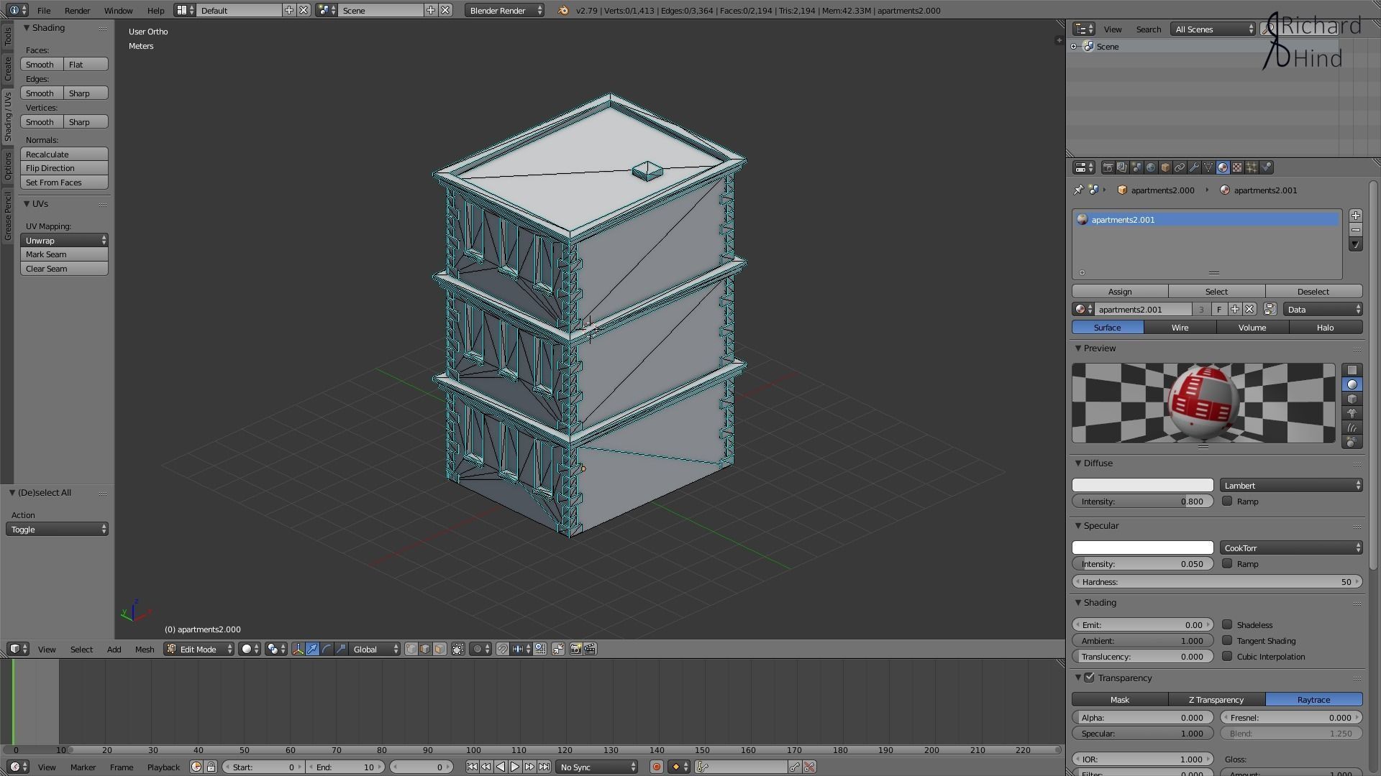Viewport: 1381px width, 776px height.
Task: Enable the scale manipulator icon
Action: pyautogui.click(x=341, y=649)
